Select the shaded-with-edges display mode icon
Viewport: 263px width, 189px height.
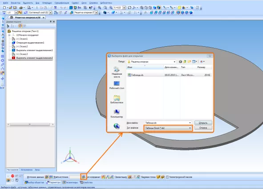(159, 8)
